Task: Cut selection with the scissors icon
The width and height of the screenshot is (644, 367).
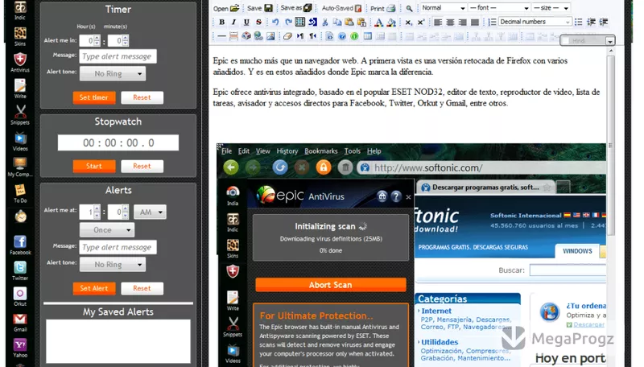Action: [x=325, y=23]
